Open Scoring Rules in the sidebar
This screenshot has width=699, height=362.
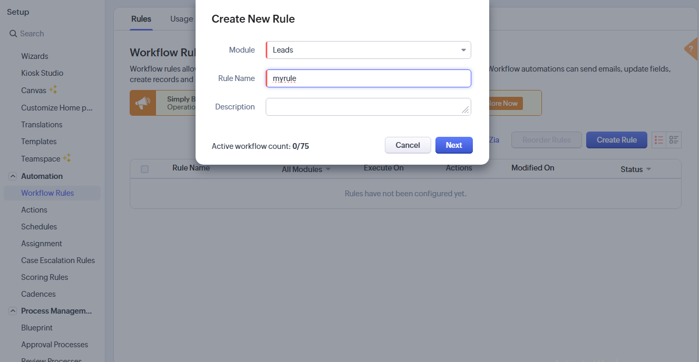pos(45,277)
